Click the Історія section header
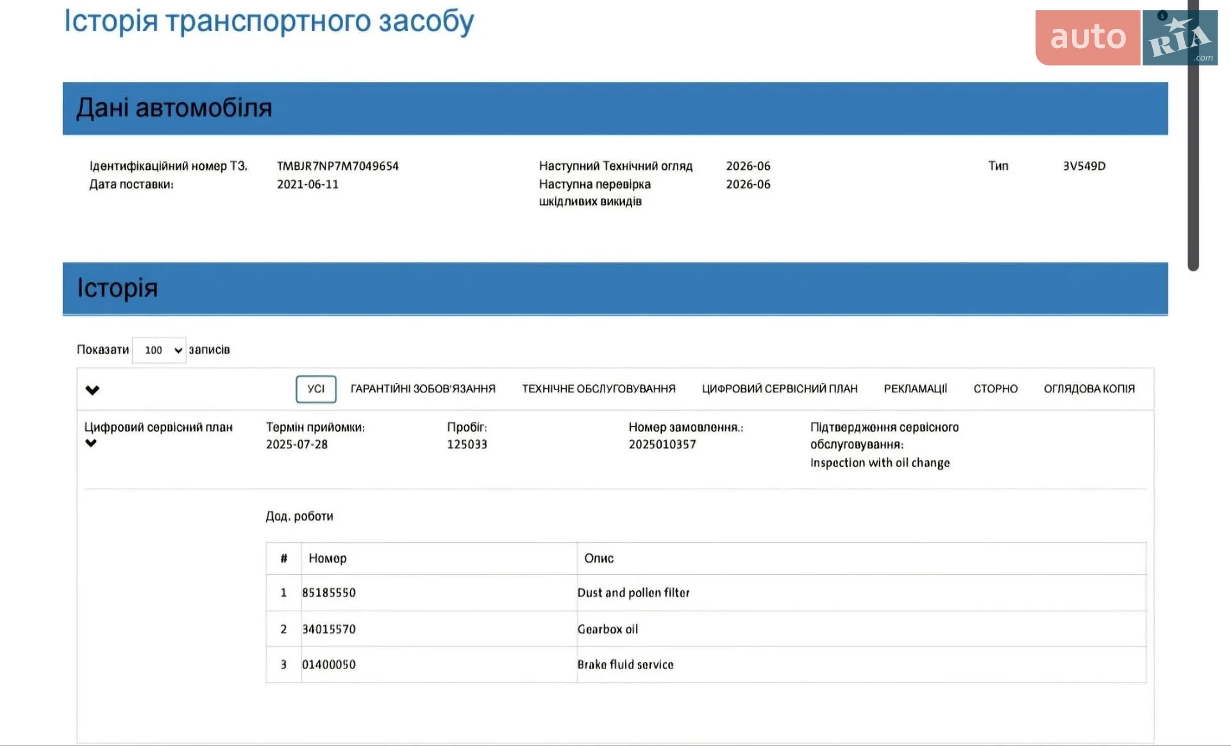 pyautogui.click(x=615, y=289)
